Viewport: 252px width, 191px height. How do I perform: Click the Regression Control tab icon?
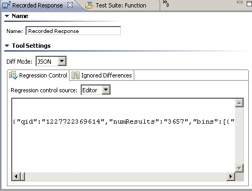tap(13, 75)
